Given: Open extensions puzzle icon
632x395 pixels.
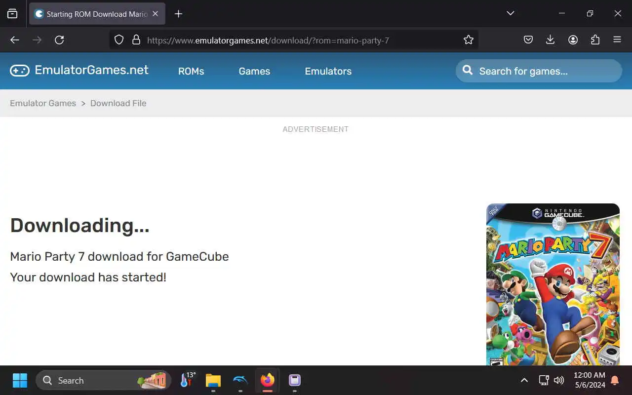Looking at the screenshot, I should click(x=595, y=40).
